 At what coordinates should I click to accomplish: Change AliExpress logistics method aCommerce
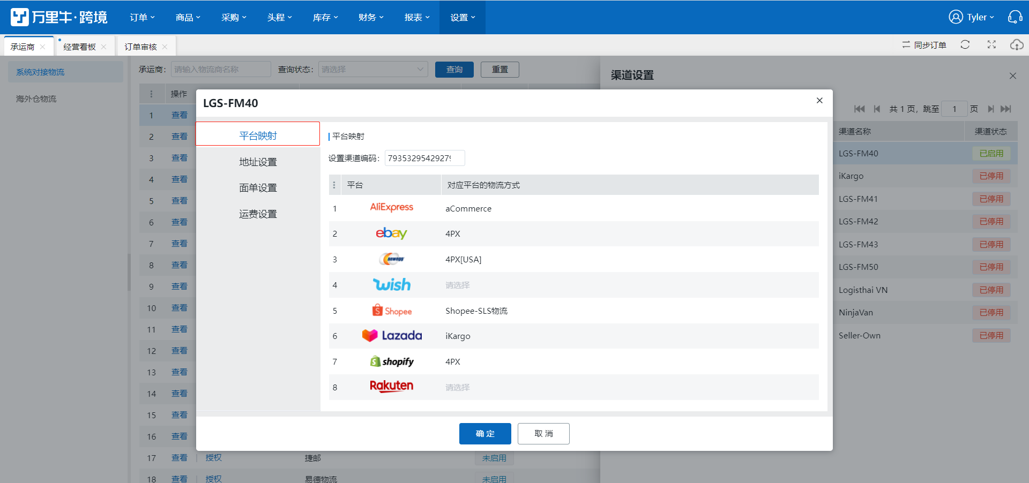468,209
